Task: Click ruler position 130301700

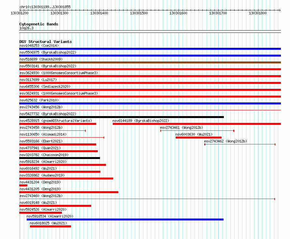Action: pyautogui.click(x=218, y=13)
